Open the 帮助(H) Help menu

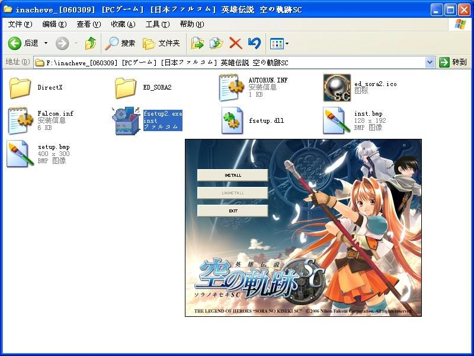coord(191,24)
